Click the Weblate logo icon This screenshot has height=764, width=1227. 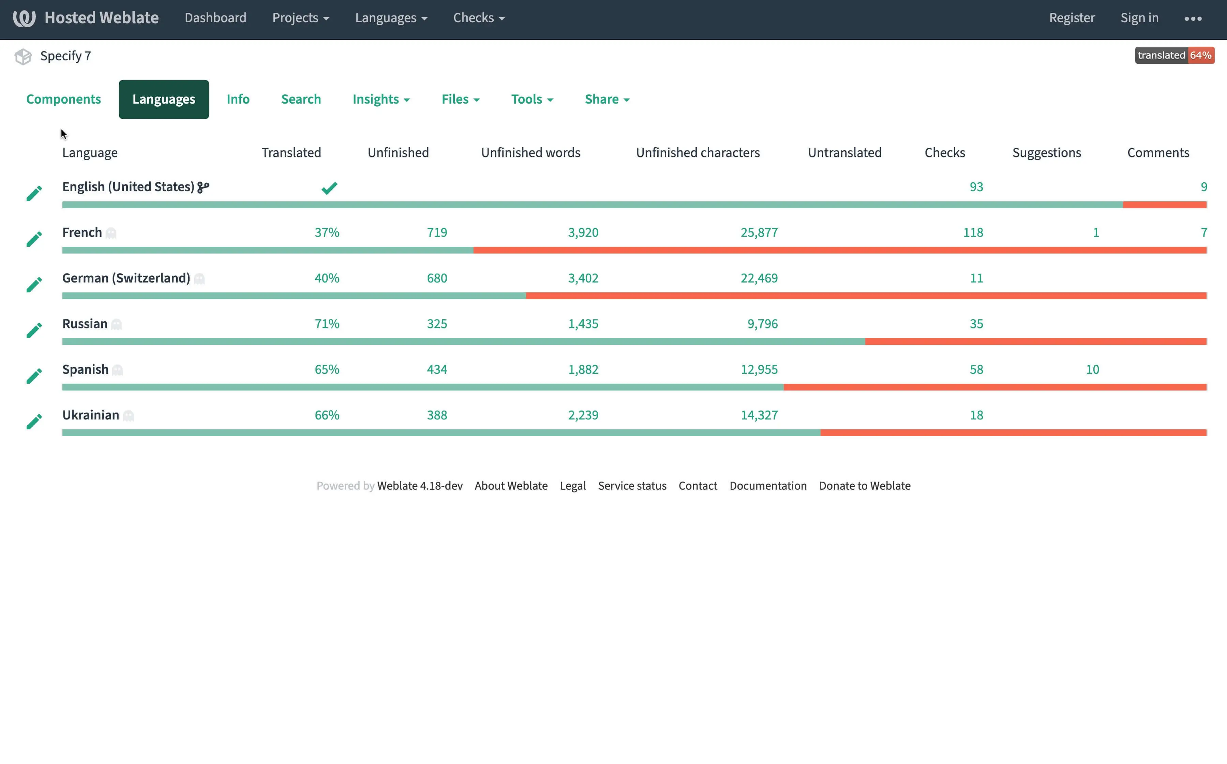pyautogui.click(x=24, y=18)
